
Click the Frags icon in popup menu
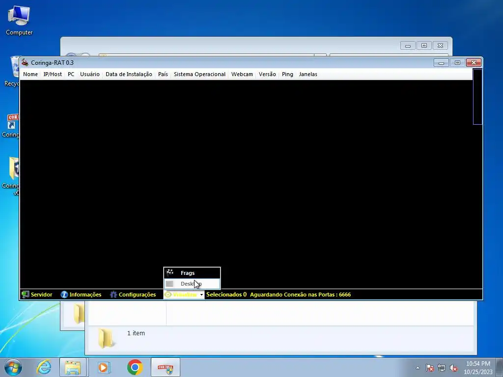coord(169,273)
